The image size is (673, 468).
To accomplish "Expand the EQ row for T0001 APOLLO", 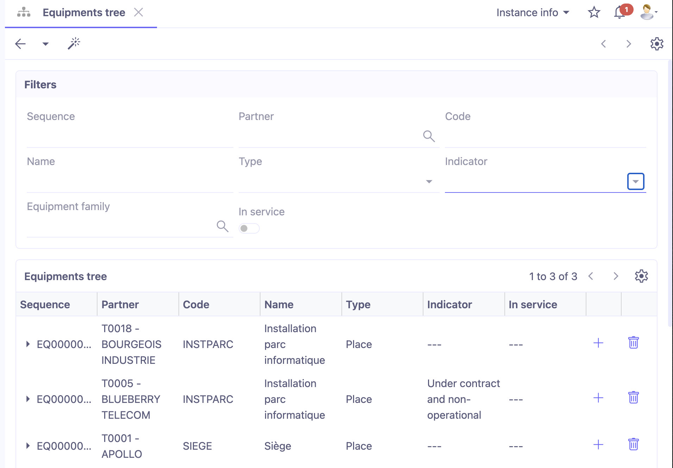I will pos(27,446).
